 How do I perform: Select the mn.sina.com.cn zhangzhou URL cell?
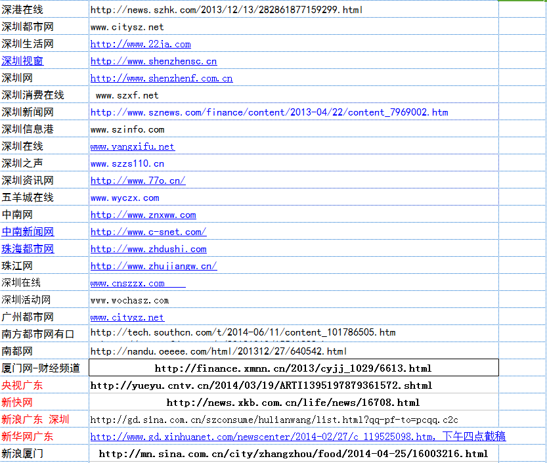[x=294, y=454]
